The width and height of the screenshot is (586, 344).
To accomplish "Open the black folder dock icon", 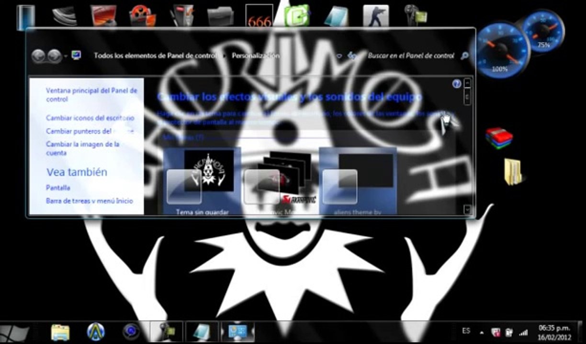I will pyautogui.click(x=220, y=16).
